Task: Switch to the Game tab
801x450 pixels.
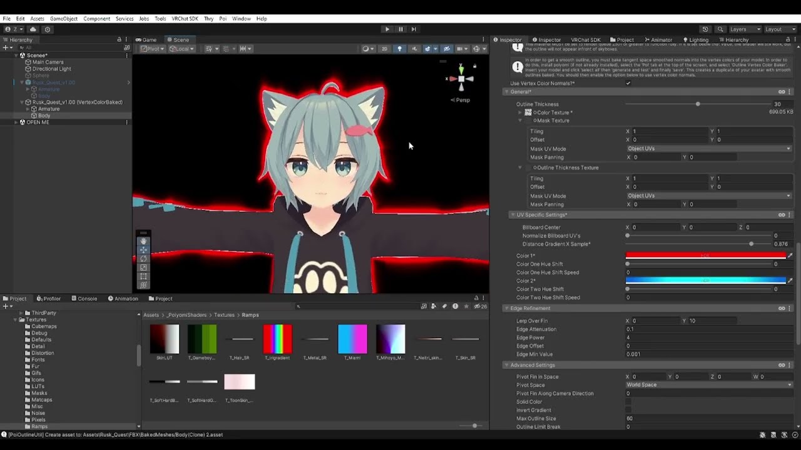Action: [x=146, y=39]
